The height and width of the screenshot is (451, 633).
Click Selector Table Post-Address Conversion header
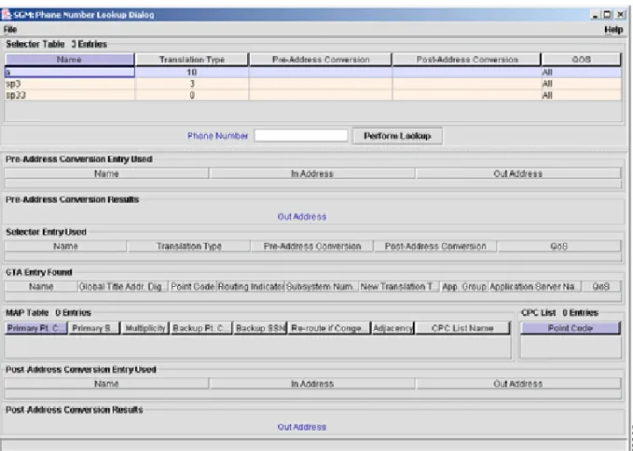tap(467, 60)
